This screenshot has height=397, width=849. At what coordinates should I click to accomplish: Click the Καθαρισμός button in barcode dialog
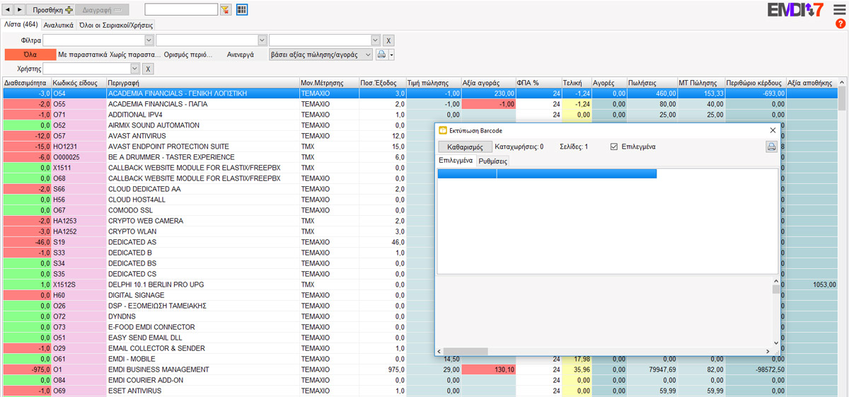465,147
